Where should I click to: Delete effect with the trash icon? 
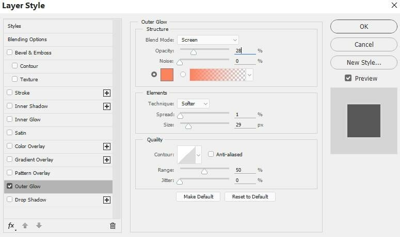pos(113,226)
